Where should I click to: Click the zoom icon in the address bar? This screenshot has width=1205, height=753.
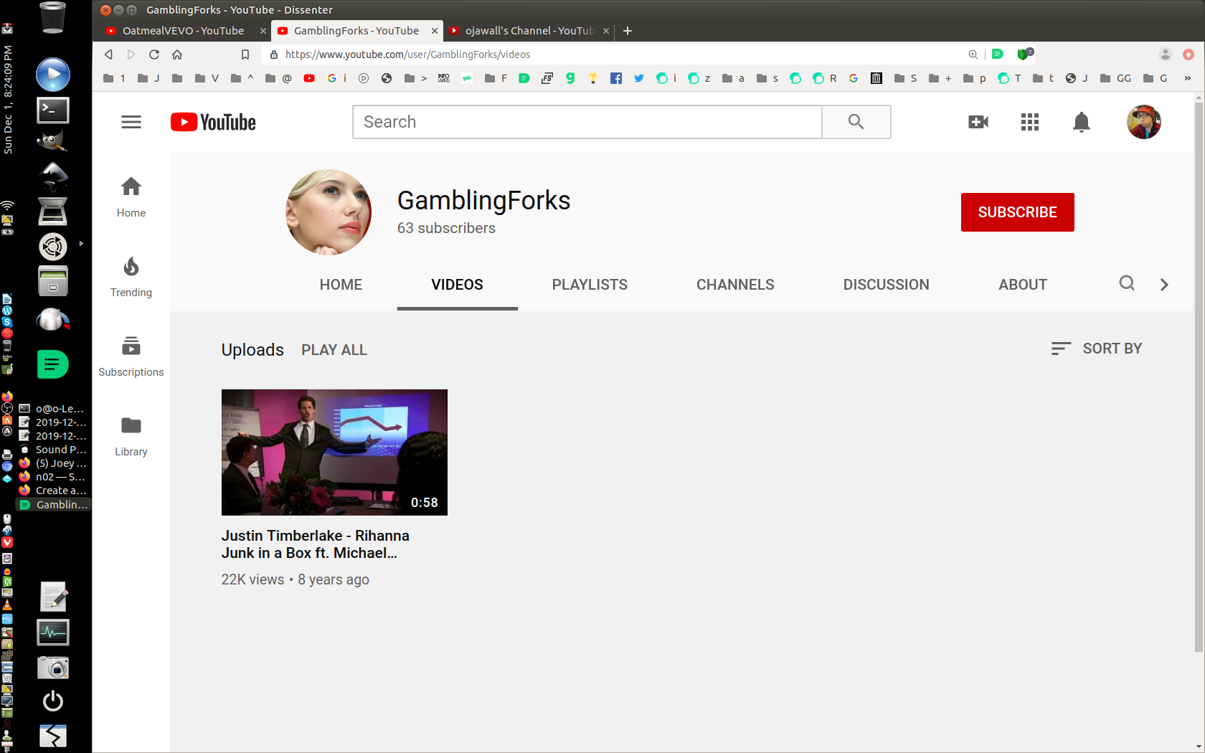tap(973, 55)
